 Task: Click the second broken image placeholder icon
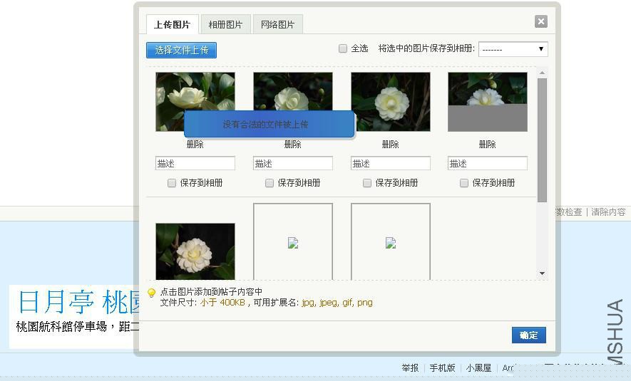[x=391, y=243]
